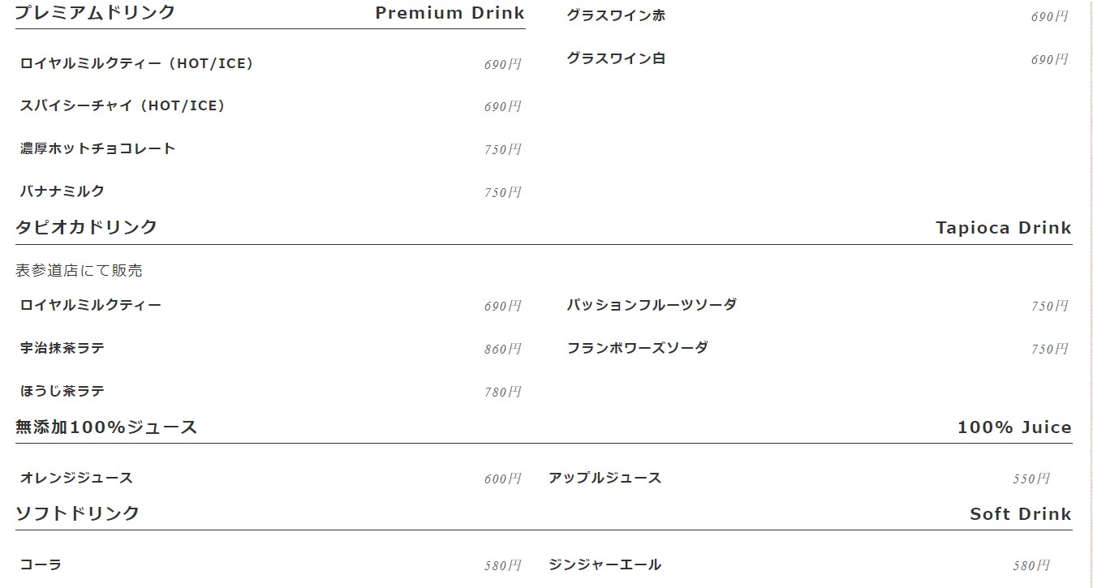Click the ソフトドリンク section heading
Viewport: 1093px width, 588px height.
click(78, 513)
